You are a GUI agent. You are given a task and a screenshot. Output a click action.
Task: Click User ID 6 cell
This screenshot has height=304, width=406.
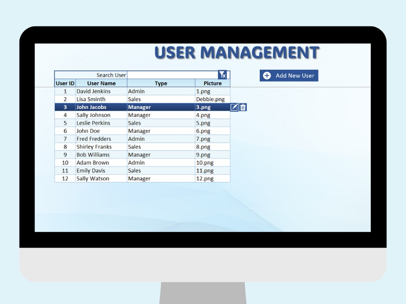[x=65, y=131]
